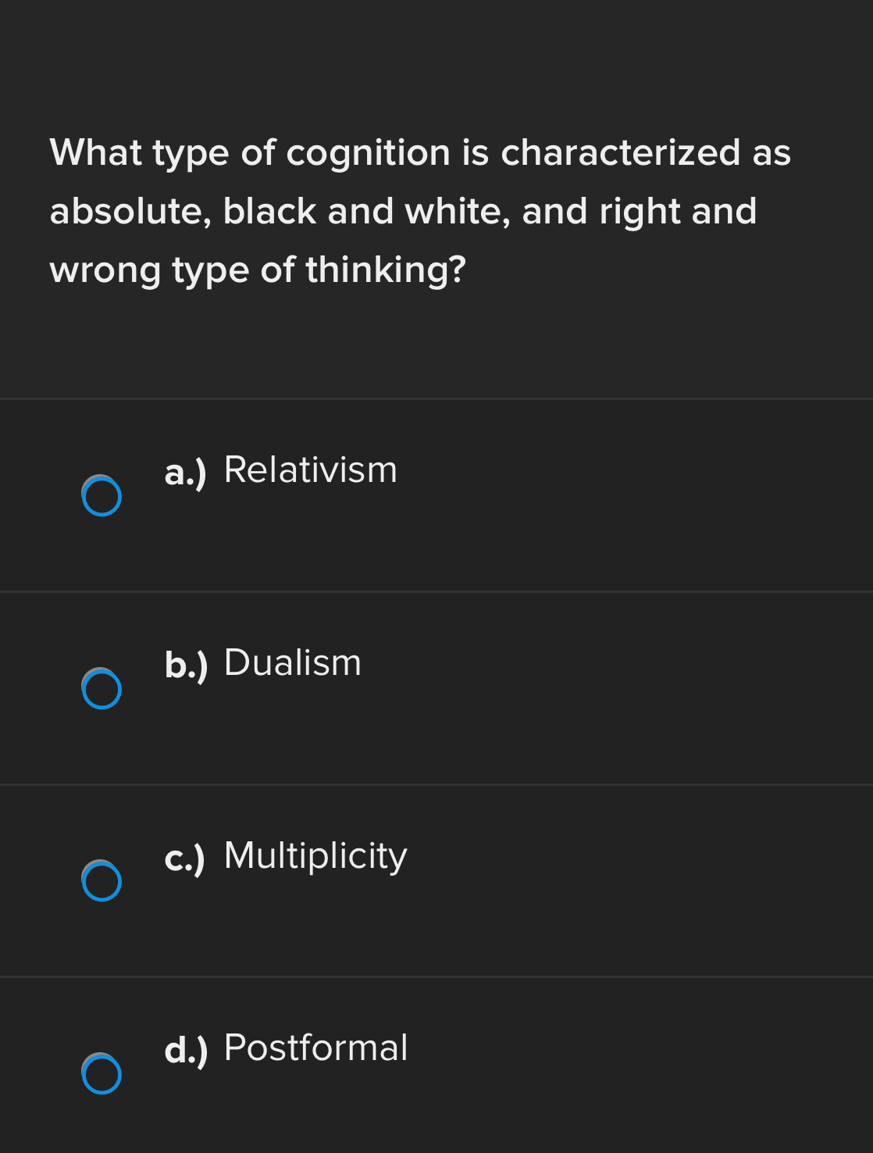Click the 'b.)' option label

pos(185,666)
